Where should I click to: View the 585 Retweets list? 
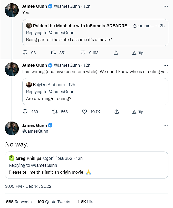click(x=19, y=202)
